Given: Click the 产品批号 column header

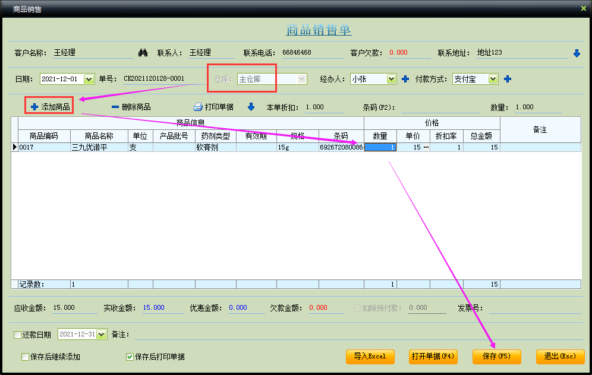Looking at the screenshot, I should coord(174,136).
